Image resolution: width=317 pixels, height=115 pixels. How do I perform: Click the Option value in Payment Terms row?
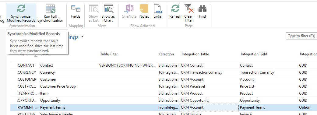pyautogui.click(x=305, y=107)
